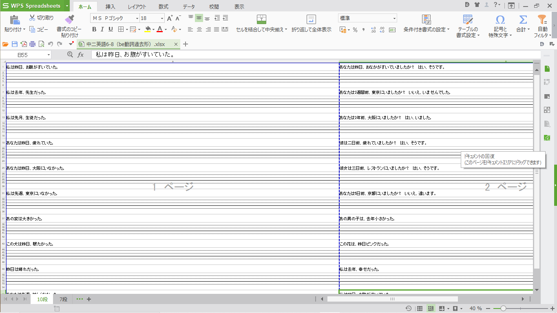Open the number format dropdown showing 標準
This screenshot has width=557, height=313.
coord(394,18)
